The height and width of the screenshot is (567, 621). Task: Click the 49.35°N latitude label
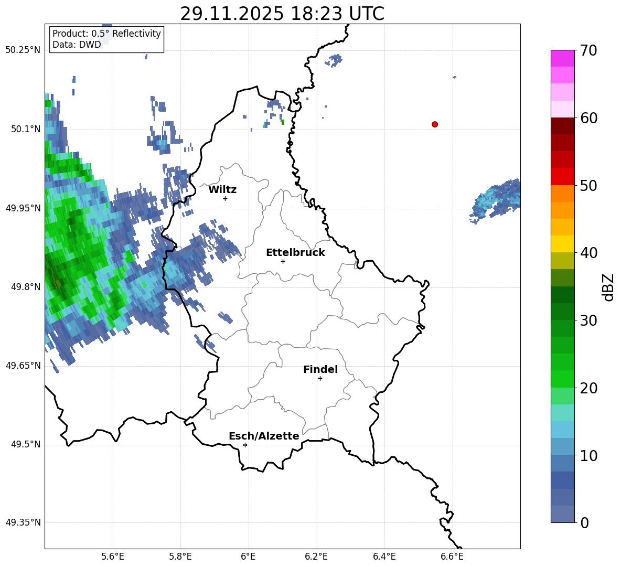23,522
